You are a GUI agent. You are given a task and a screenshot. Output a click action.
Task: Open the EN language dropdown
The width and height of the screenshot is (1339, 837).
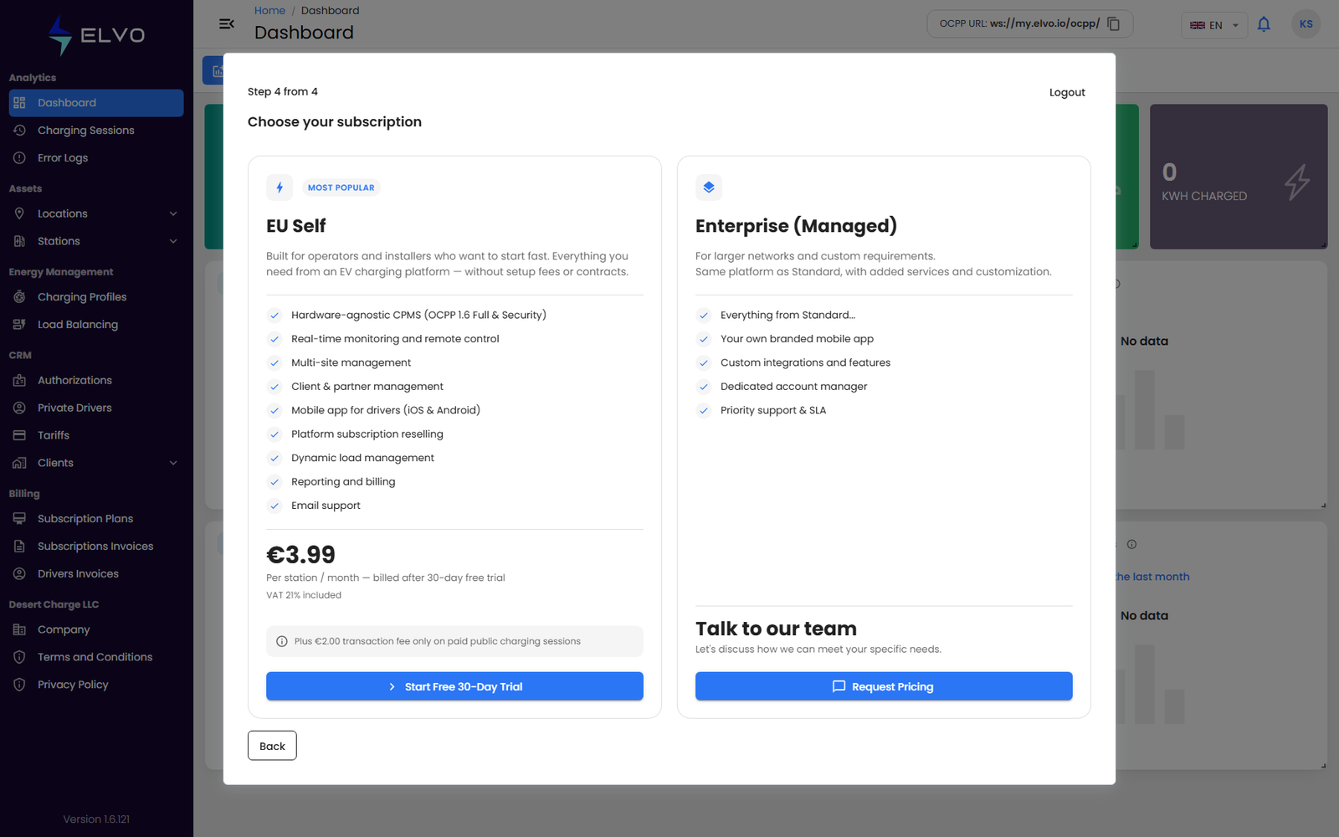coord(1214,25)
